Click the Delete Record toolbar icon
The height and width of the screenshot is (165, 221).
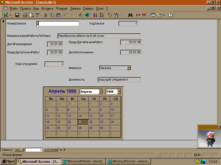(144, 15)
